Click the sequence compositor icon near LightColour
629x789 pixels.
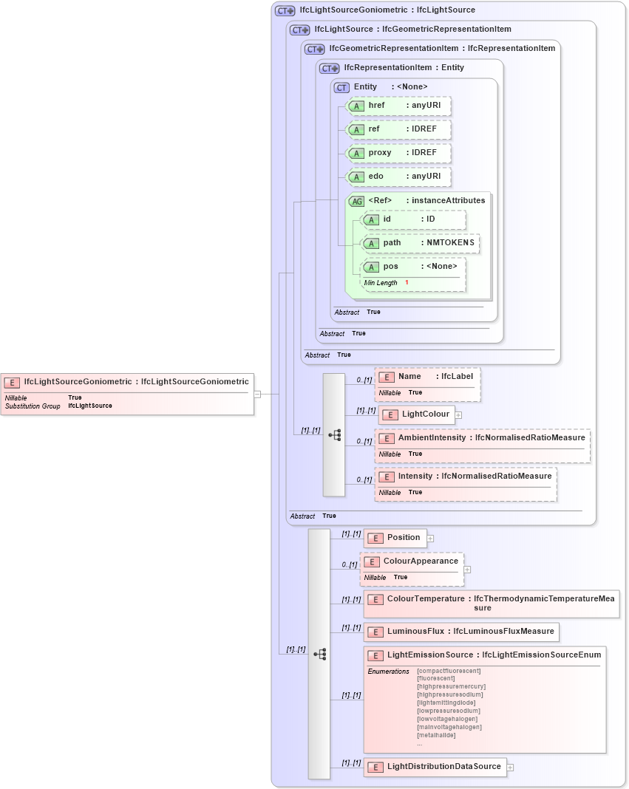click(334, 435)
